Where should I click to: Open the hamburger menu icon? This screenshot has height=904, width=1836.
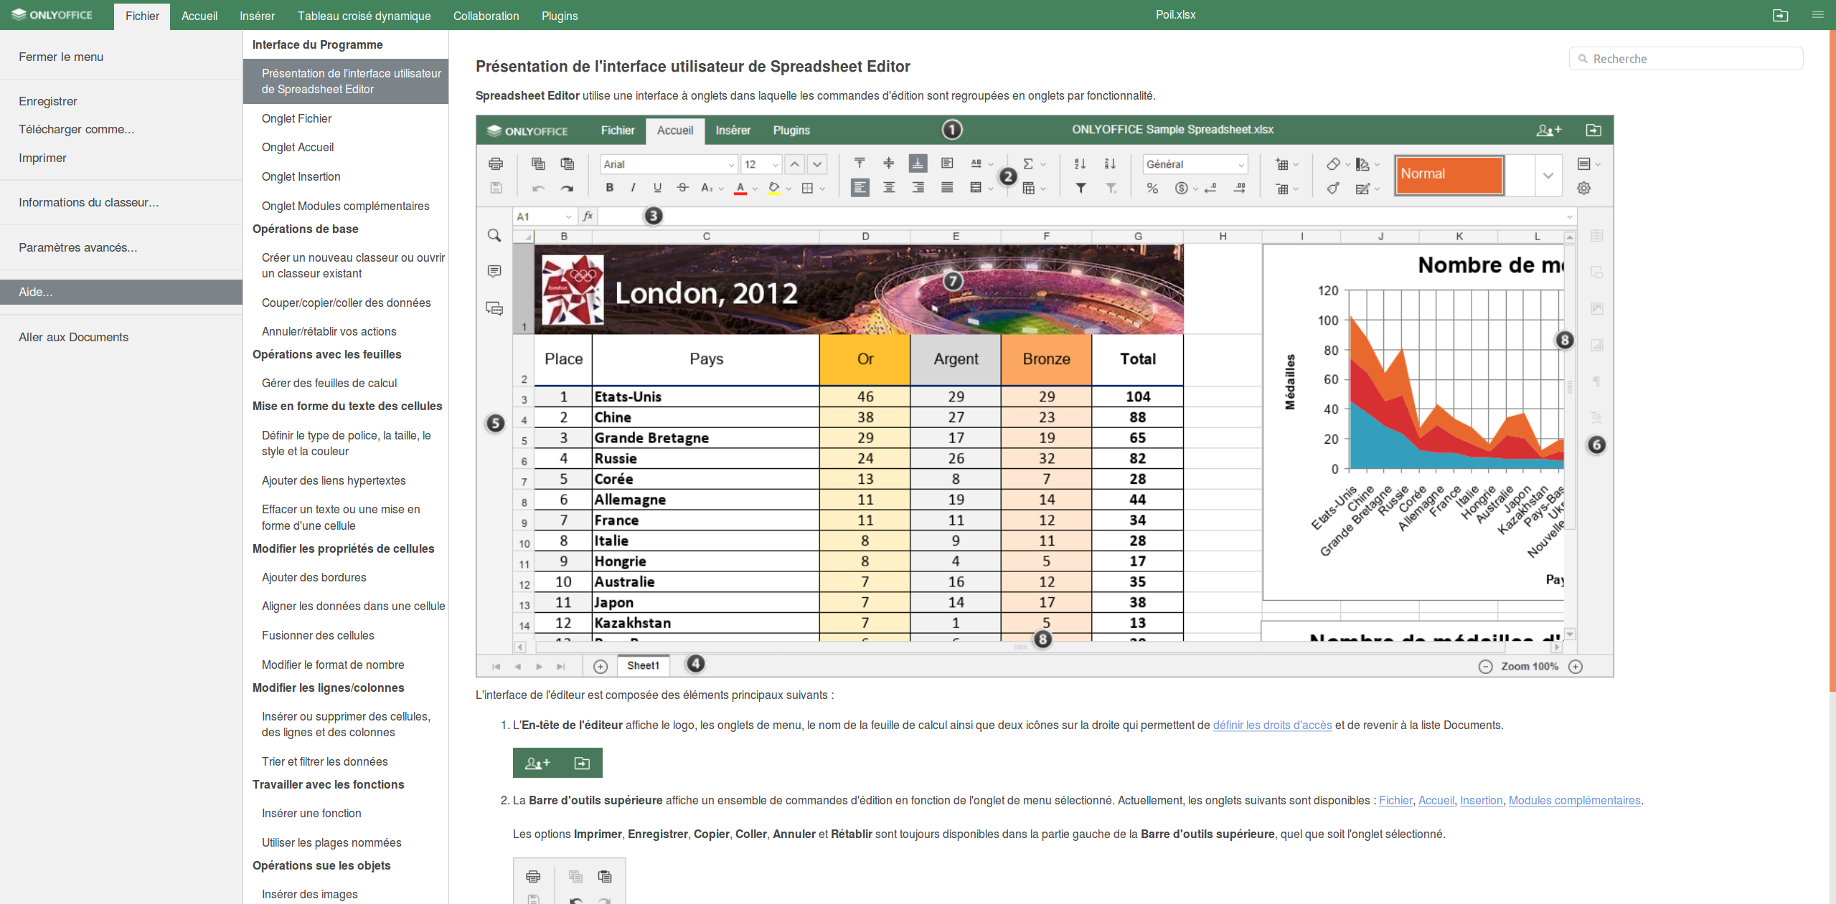click(1819, 15)
